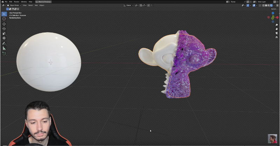280x146 pixels.
Task: Edit the View Layer name field
Action: [x=265, y=2]
